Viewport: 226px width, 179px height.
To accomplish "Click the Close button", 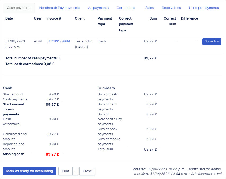I will [87, 171].
